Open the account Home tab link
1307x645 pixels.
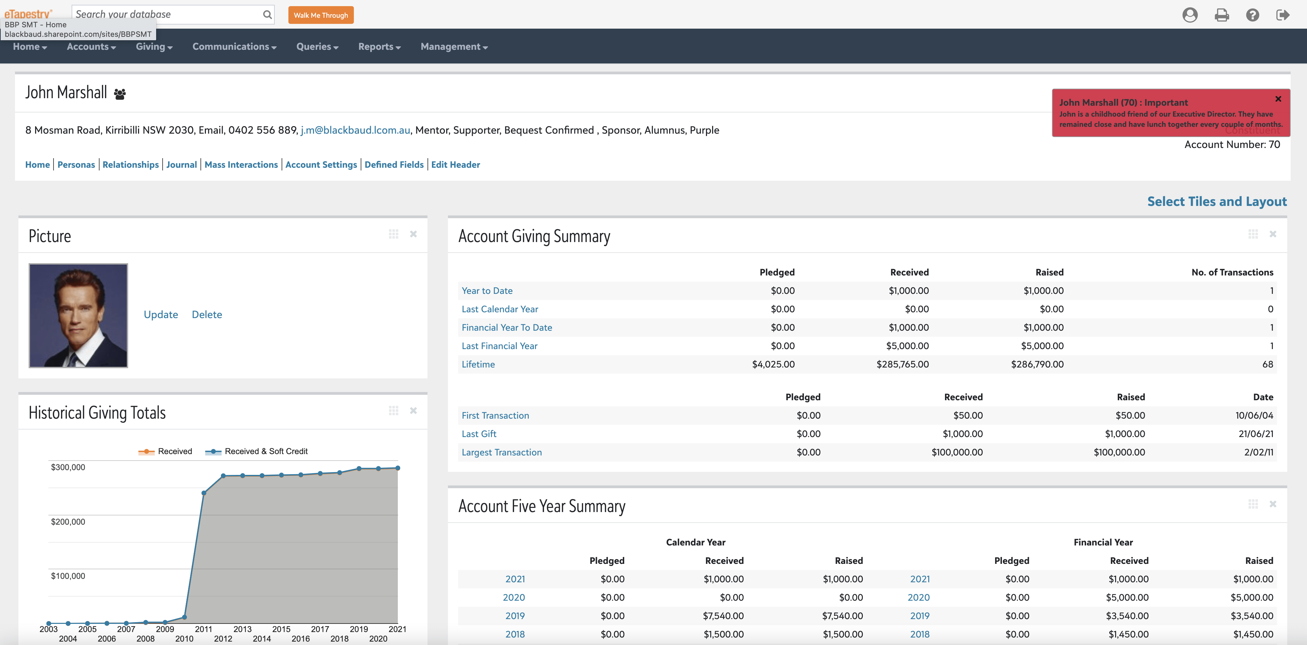pyautogui.click(x=37, y=164)
